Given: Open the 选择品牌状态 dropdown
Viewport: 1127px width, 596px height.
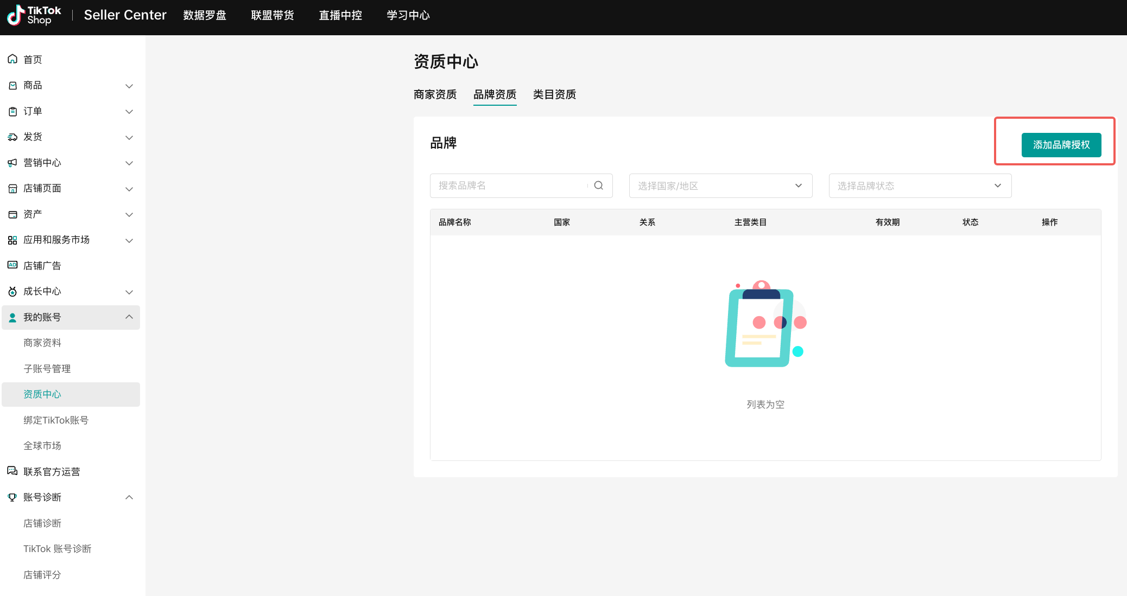Looking at the screenshot, I should pyautogui.click(x=920, y=185).
